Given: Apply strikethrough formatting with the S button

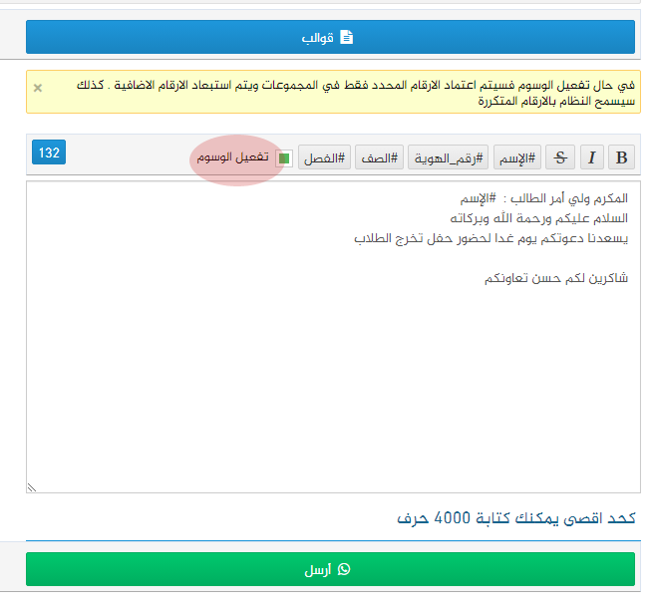Looking at the screenshot, I should point(560,157).
